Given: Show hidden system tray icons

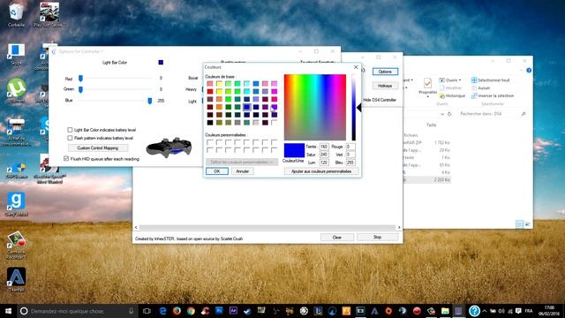Looking at the screenshot, I should tap(485, 311).
